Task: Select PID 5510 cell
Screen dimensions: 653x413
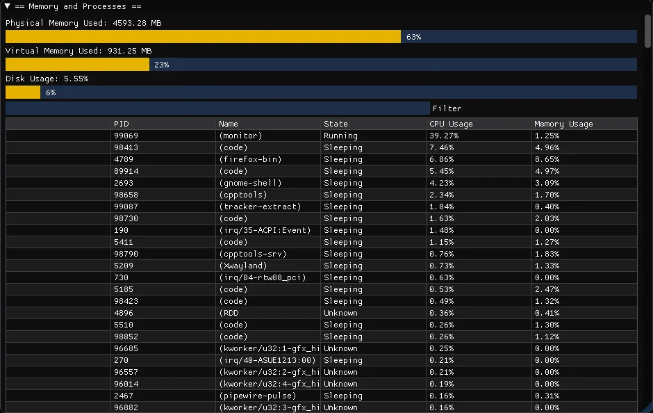Action: [124, 325]
